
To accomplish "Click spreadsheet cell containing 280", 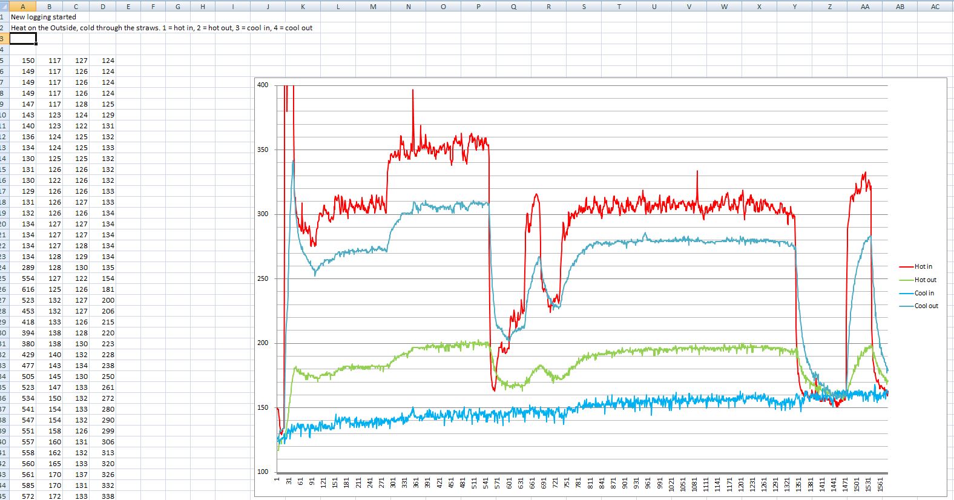I will 103,409.
